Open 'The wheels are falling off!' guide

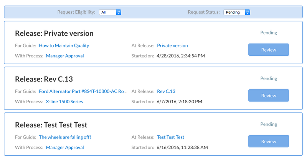tap(65, 137)
